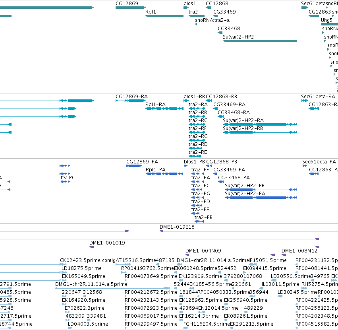Click EST EK165049.5prime
The image size is (338, 330).
83,276
